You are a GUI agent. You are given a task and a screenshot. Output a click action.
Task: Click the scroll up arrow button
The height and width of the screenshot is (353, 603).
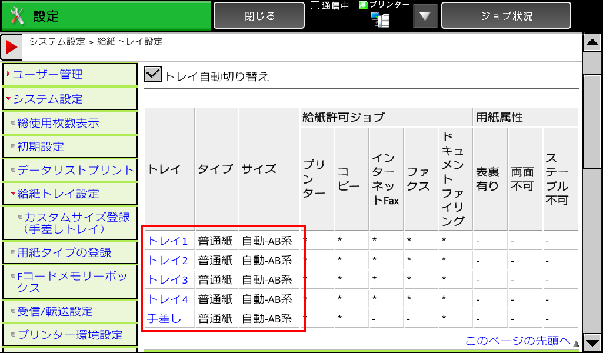[592, 42]
